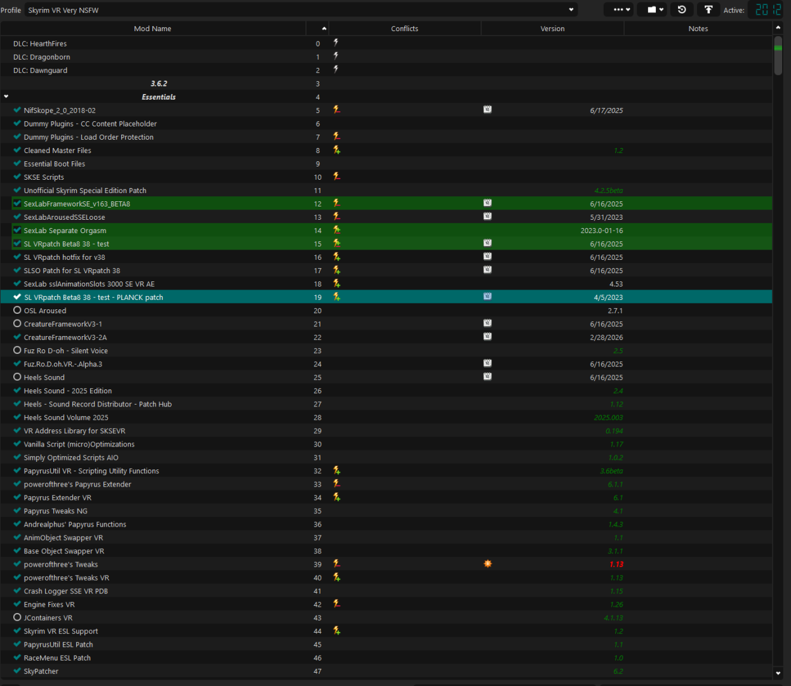Select Vanilla Script (micro)Optimizations row
Image resolution: width=791 pixels, height=686 pixels.
(386, 444)
